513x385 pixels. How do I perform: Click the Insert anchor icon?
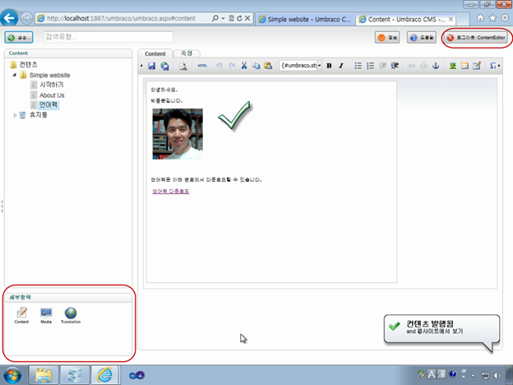point(436,66)
